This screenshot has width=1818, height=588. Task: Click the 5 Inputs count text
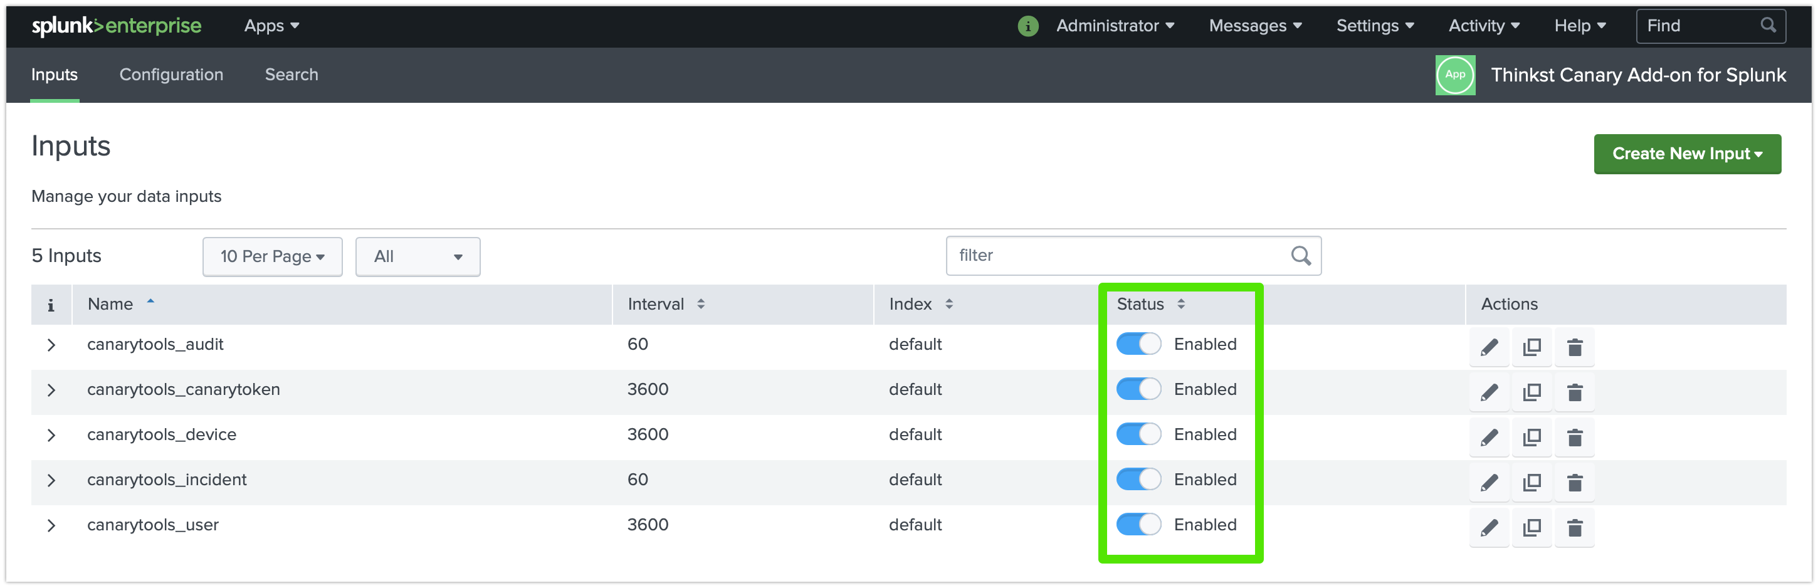[x=66, y=256]
